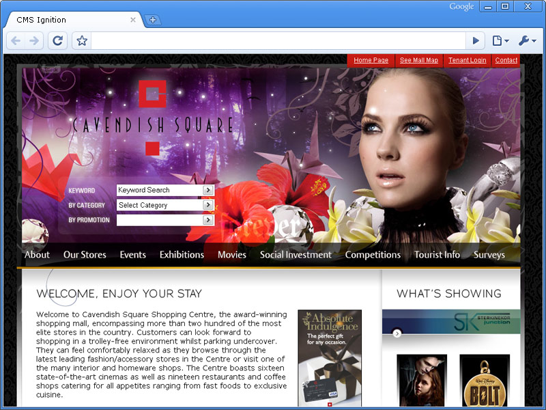This screenshot has height=410, width=546.
Task: Open the Home Page link
Action: tap(371, 60)
